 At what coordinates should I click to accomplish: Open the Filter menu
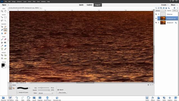click(x=34, y=2)
